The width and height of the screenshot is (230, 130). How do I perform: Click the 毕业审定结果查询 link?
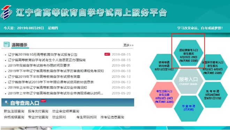pyautogui.click(x=66, y=111)
